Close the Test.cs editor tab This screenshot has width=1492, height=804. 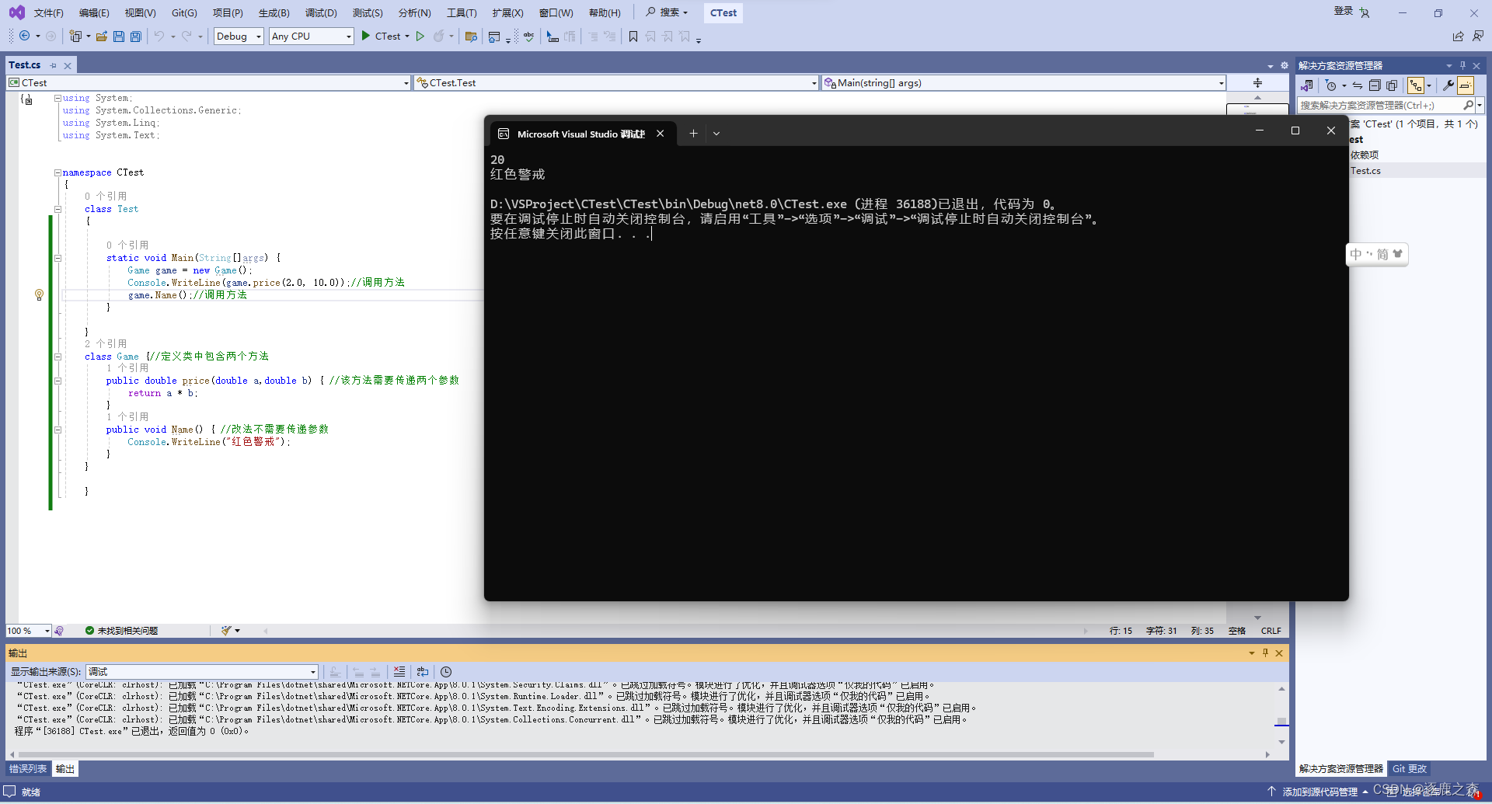[x=68, y=65]
